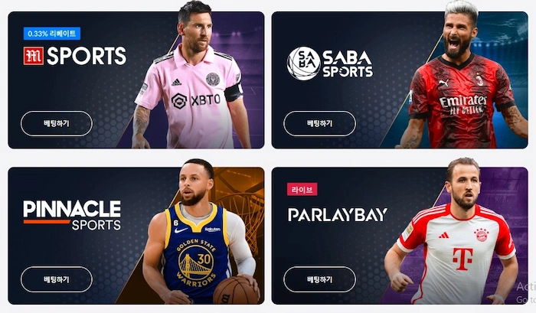Image resolution: width=536 pixels, height=313 pixels.
Task: Click the blue 0.33% 리베이트 badge
Action: point(52,34)
